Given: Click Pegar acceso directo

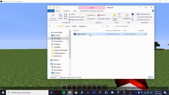Looking at the screenshot, I should click(76, 20).
